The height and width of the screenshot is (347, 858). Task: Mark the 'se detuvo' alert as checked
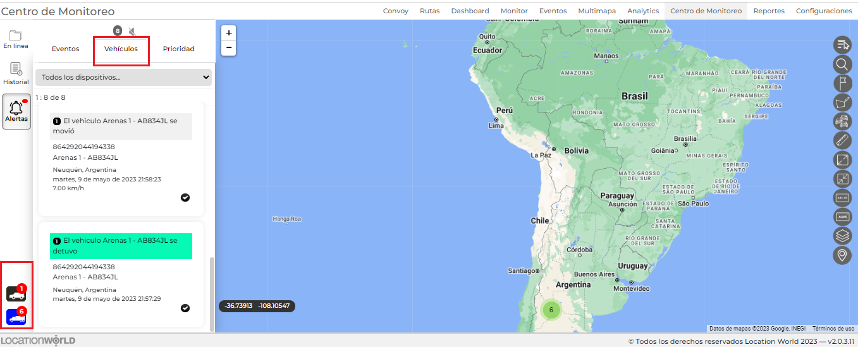tap(185, 308)
